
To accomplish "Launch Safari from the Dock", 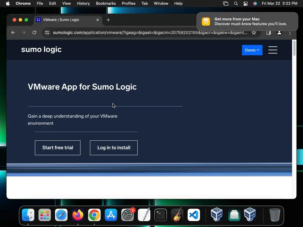I will (x=61, y=215).
